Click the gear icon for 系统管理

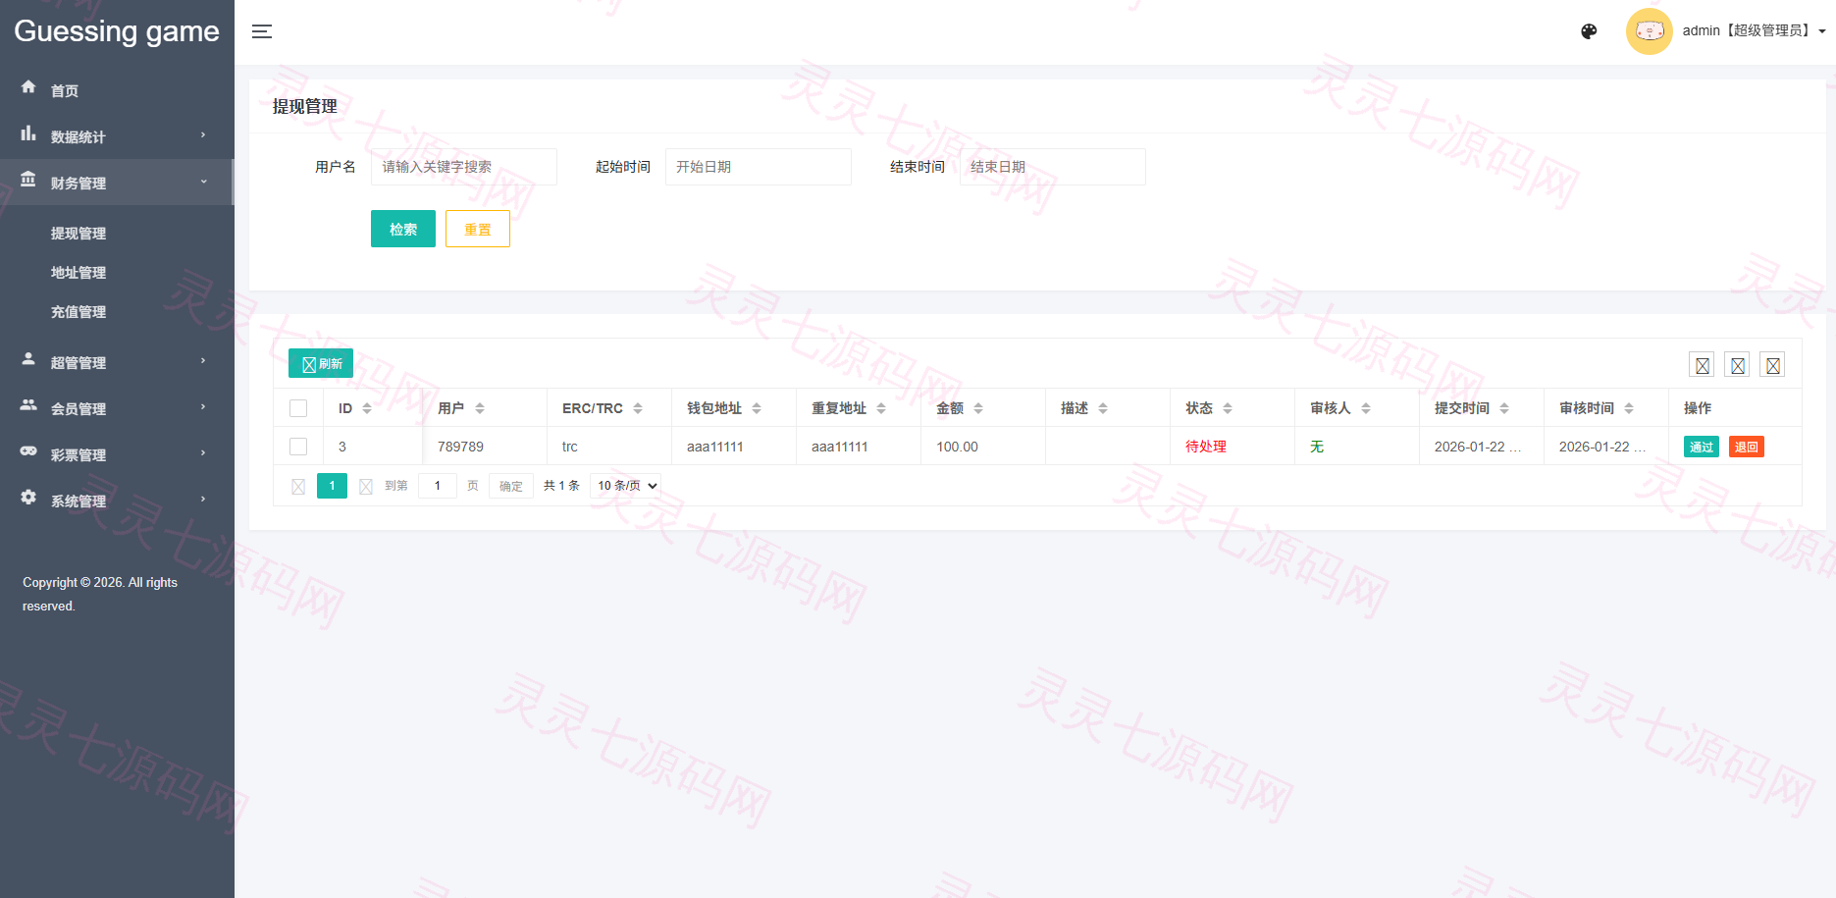coord(28,498)
